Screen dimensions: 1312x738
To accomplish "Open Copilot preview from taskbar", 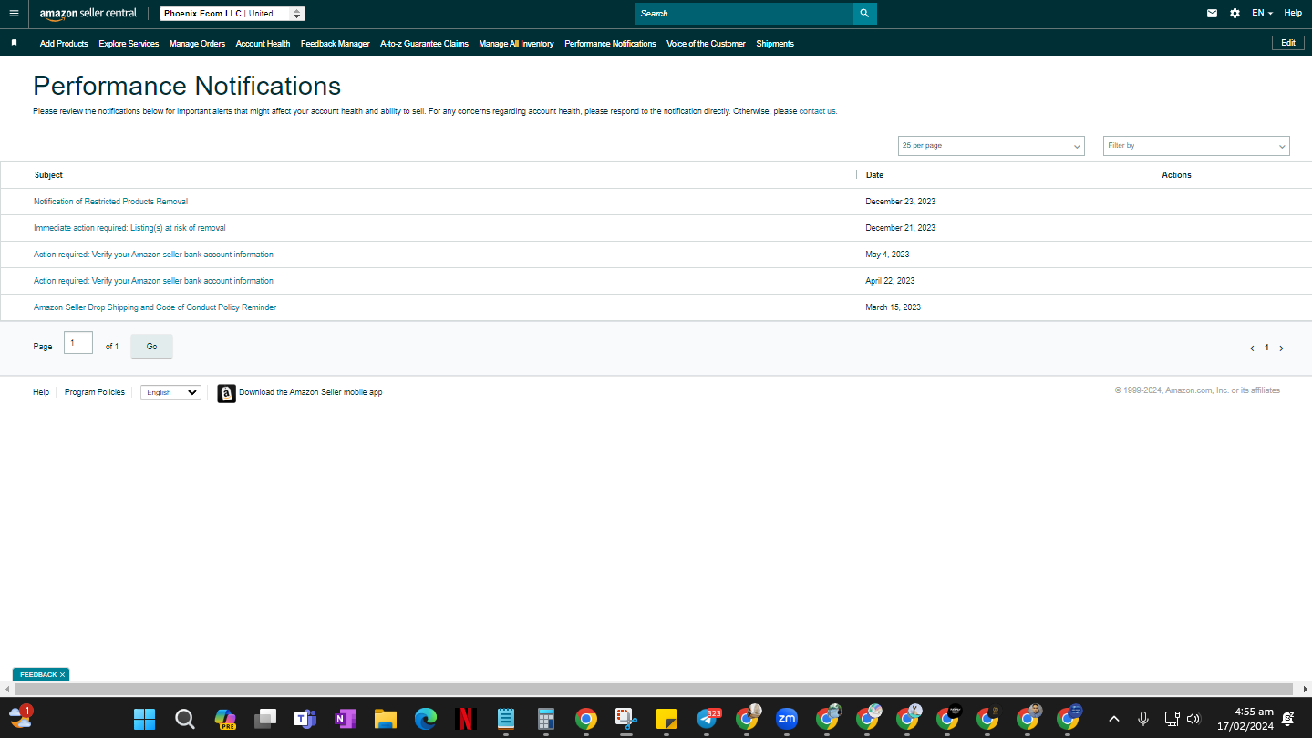I will [225, 719].
